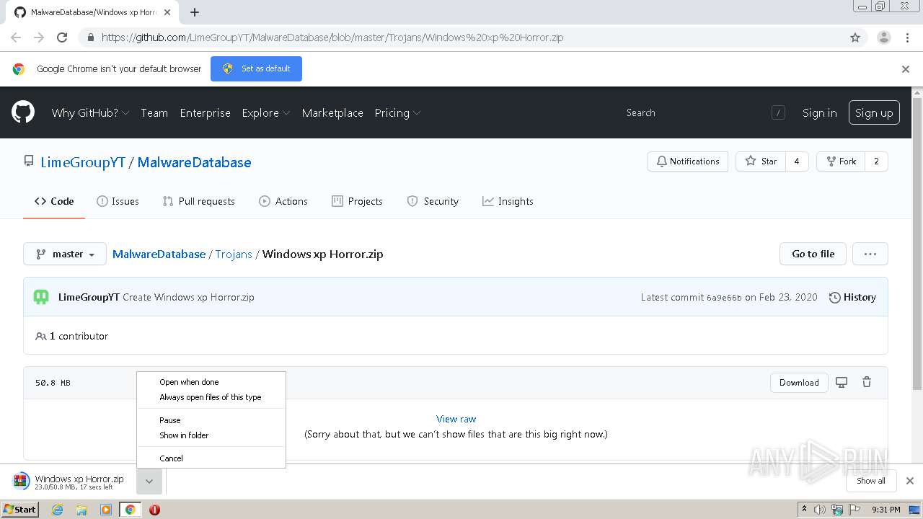
Task: Open Trojans folder in breadcrumb
Action: (x=234, y=254)
